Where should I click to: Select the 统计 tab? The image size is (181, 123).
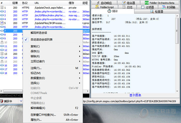tap(113, 11)
